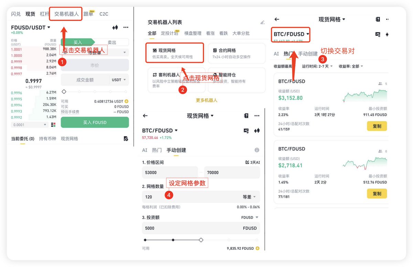Image resolution: width=413 pixels, height=267 pixels.
Task: Open the tutorial guide icon on 现货网格 page
Action: (x=246, y=116)
